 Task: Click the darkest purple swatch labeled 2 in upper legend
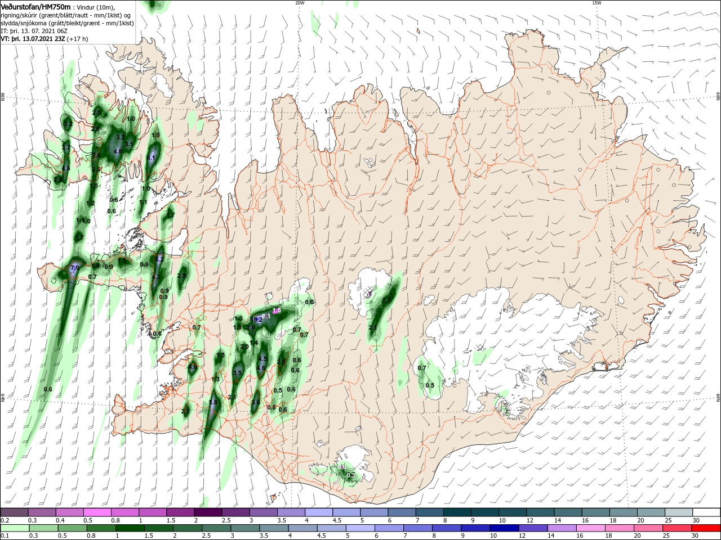pyautogui.click(x=207, y=512)
